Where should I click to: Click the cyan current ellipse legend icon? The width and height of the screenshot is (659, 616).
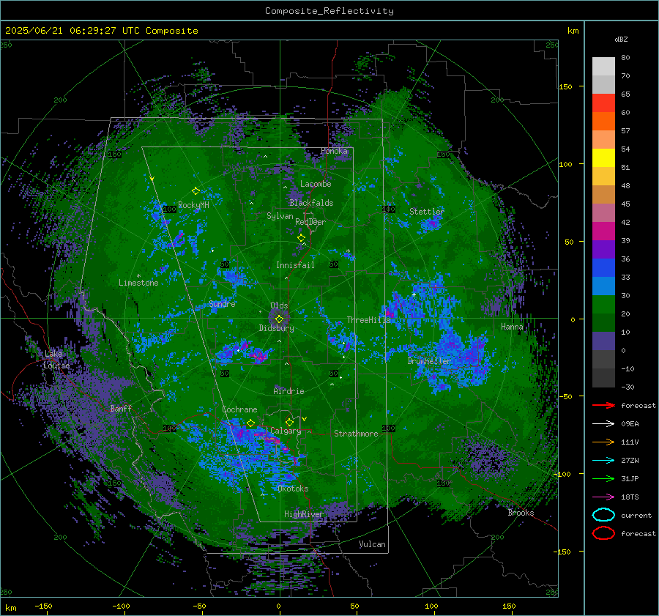pyautogui.click(x=603, y=515)
